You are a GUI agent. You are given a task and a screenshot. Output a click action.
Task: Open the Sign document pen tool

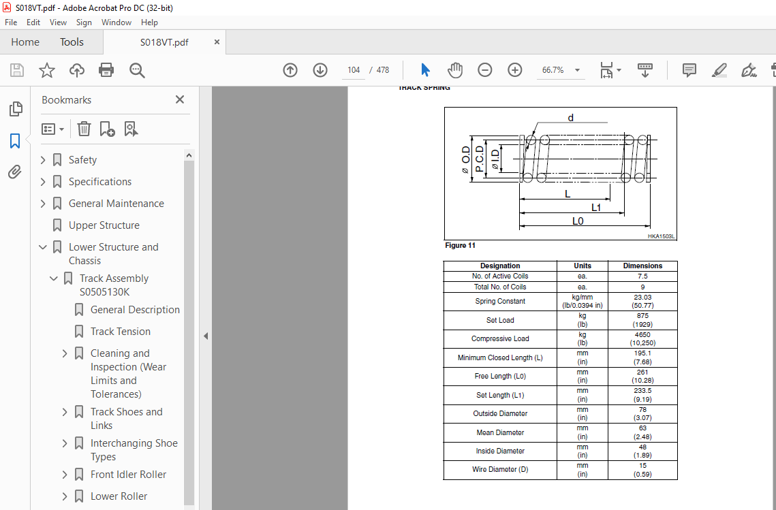point(749,70)
